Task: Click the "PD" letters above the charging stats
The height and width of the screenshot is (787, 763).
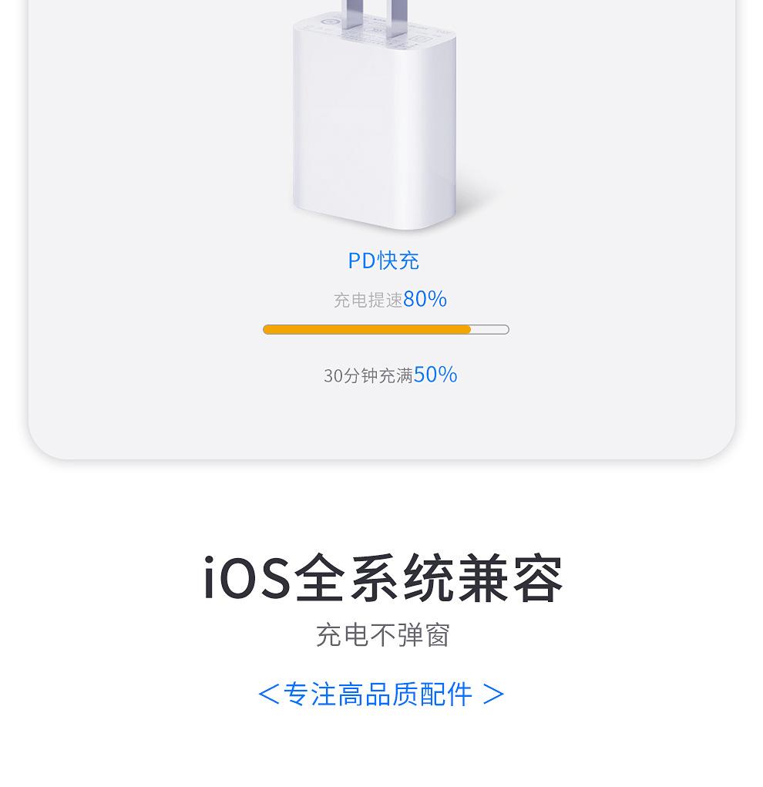Action: pyautogui.click(x=361, y=261)
